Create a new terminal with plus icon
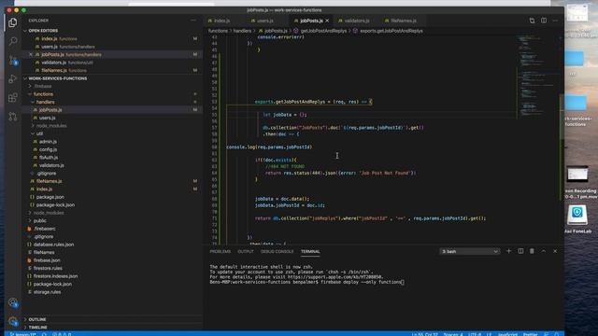Viewport: 598px width, 336px height. coord(508,251)
